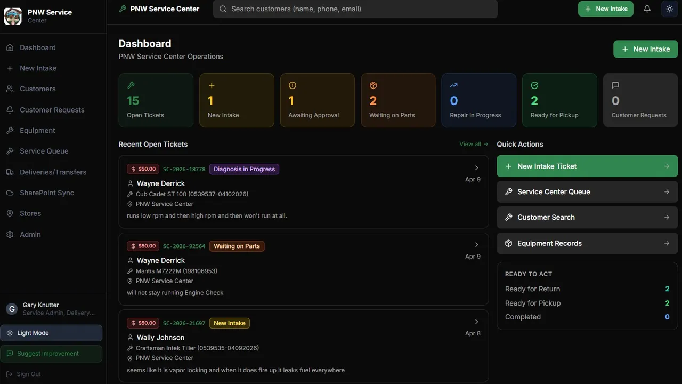Open the Repair in Progress stat card
Screen dimensions: 682x384
(x=479, y=100)
